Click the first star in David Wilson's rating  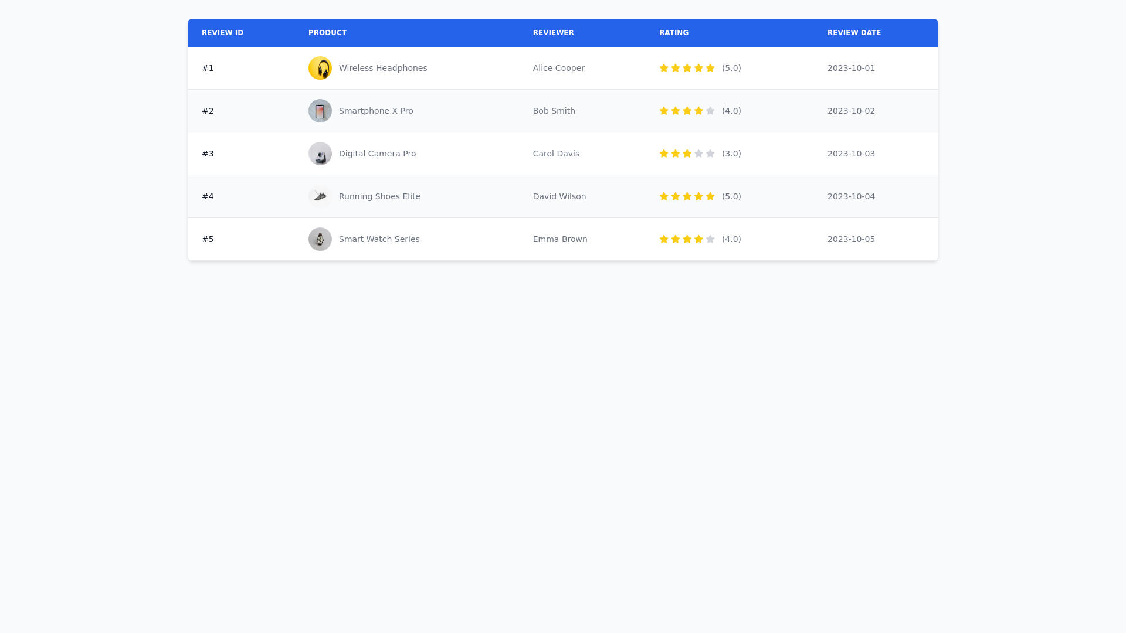pyautogui.click(x=664, y=196)
